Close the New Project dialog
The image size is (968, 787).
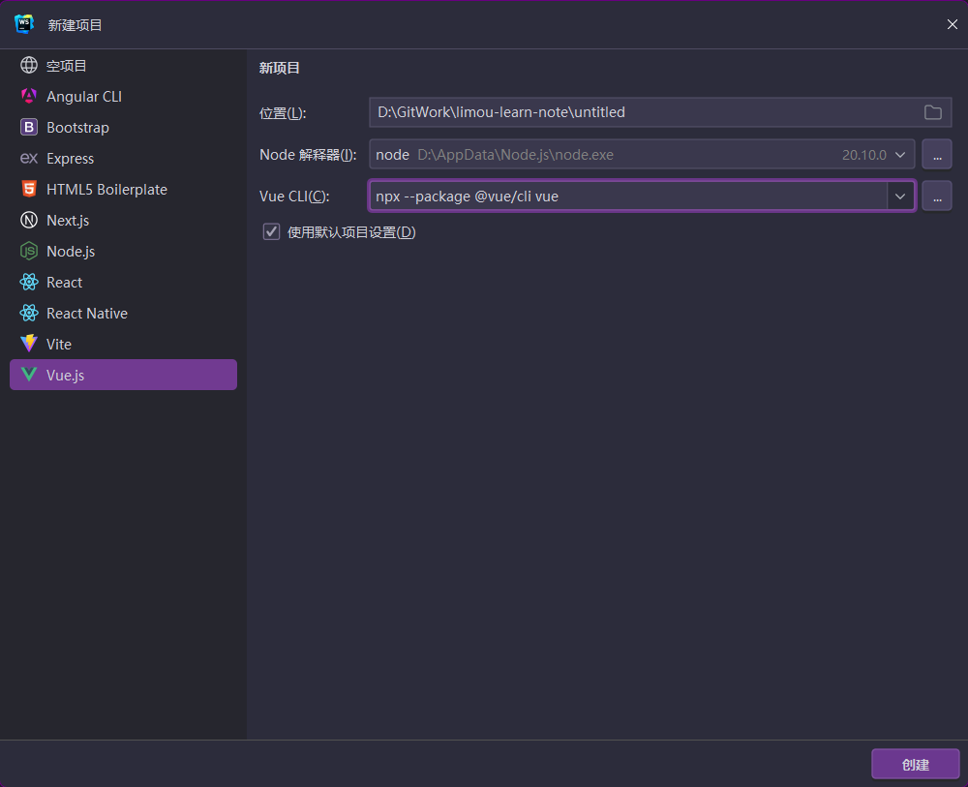click(952, 25)
